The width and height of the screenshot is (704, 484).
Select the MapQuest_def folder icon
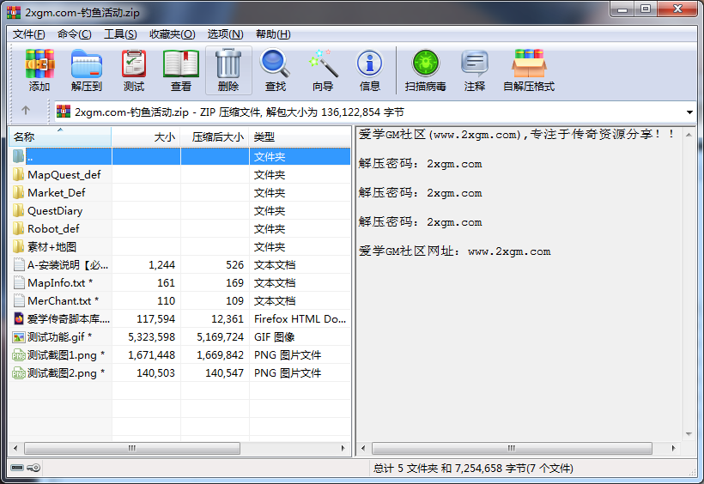18,175
